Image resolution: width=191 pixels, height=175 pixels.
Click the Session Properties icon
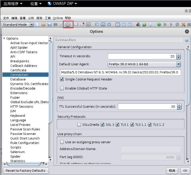pos(62,24)
